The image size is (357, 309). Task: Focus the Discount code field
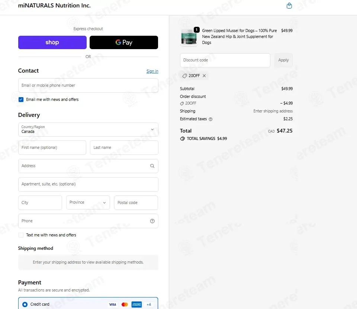click(225, 60)
